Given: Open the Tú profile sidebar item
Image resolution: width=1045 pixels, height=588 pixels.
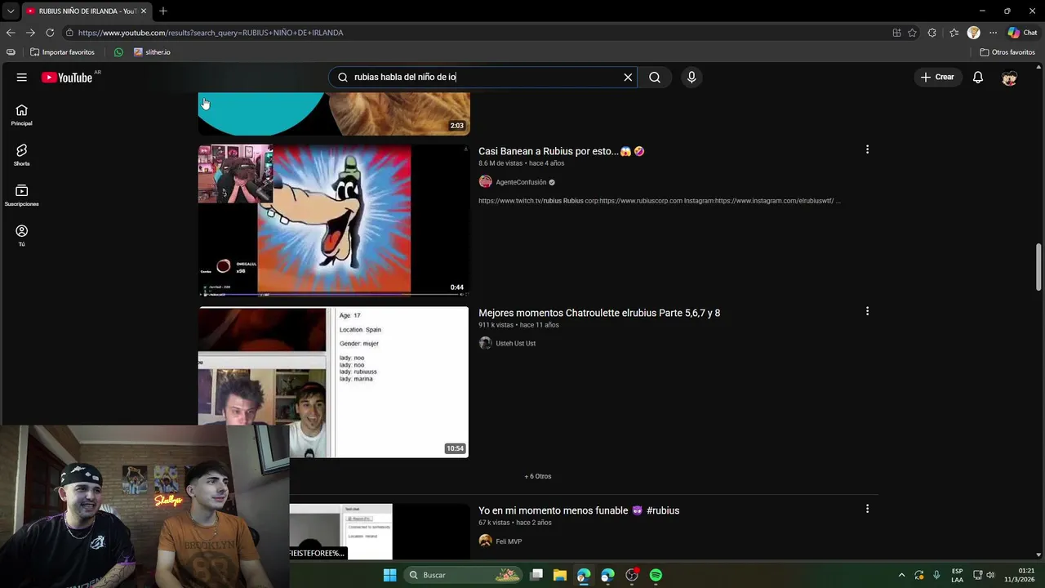Looking at the screenshot, I should point(22,235).
